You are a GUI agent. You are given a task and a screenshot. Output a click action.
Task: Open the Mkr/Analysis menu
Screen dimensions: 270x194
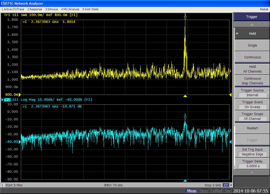coord(70,9)
